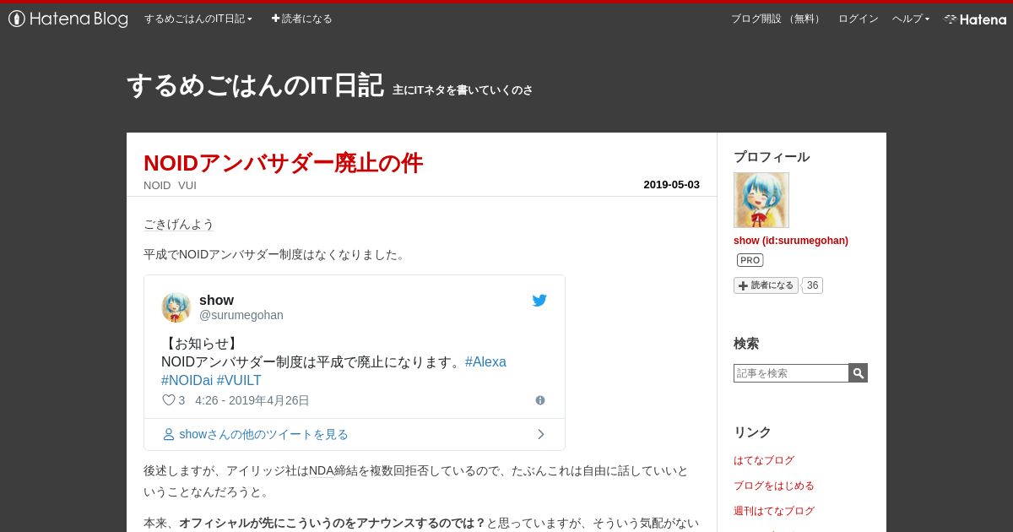This screenshot has width=1013, height=532.
Task: Click tweet timestamp 4:26 - 2019年4月26日
Action: click(x=252, y=400)
